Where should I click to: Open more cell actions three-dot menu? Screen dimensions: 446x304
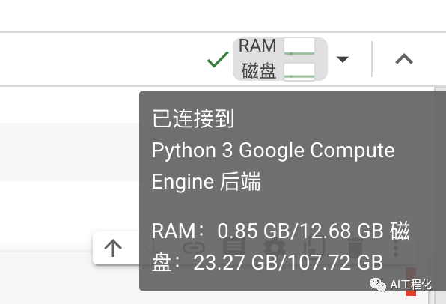[x=396, y=248]
